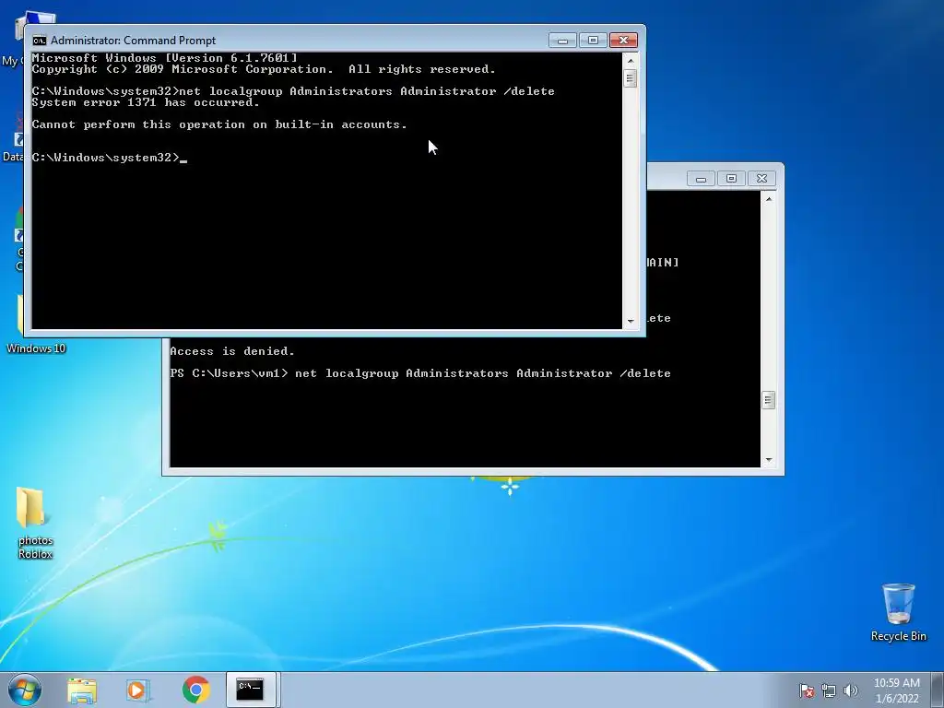This screenshot has width=944, height=708.
Task: Click the 'Administrator: Command Prompt' title text
Action: pyautogui.click(x=133, y=41)
